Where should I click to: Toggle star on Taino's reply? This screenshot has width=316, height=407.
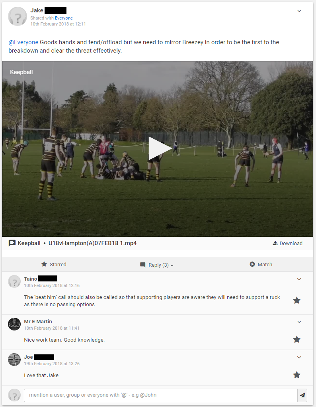[x=296, y=301]
